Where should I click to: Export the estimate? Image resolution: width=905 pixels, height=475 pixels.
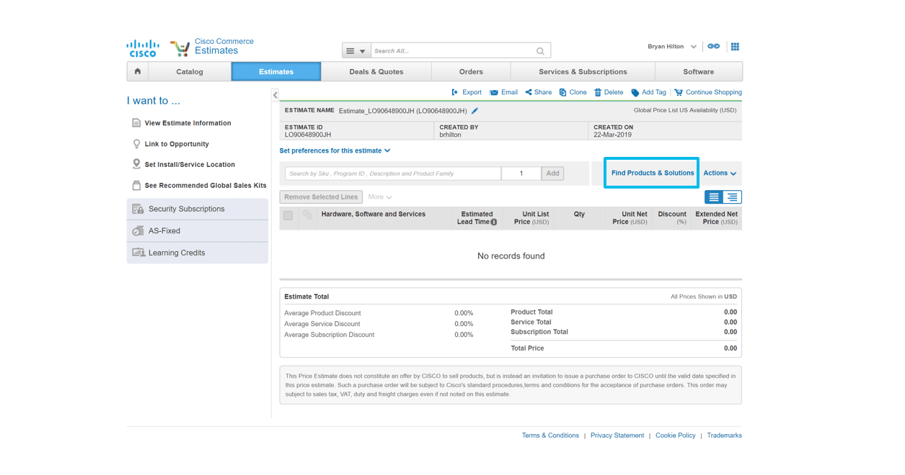[467, 92]
